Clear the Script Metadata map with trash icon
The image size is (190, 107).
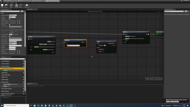pyautogui.click(x=20, y=53)
